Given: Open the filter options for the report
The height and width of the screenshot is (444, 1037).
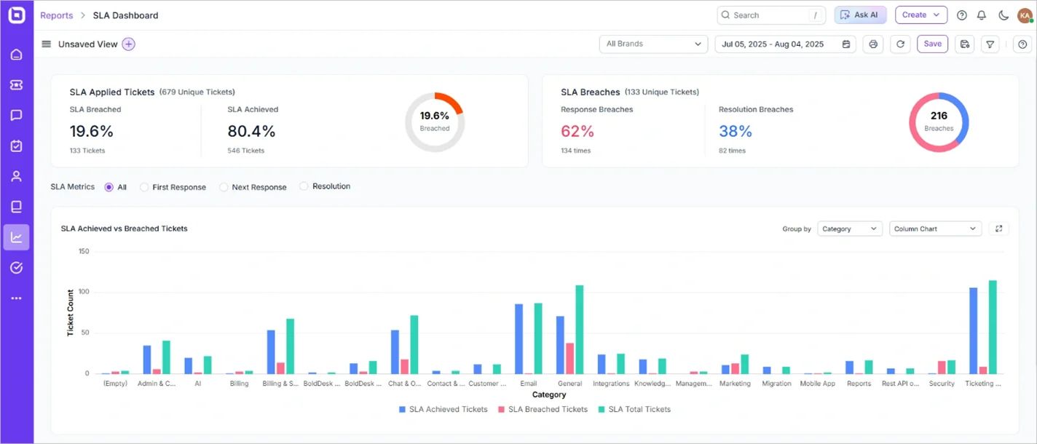Looking at the screenshot, I should 990,44.
